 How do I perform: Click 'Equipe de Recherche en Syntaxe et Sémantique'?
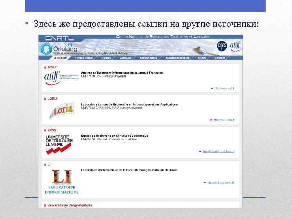coord(114,136)
